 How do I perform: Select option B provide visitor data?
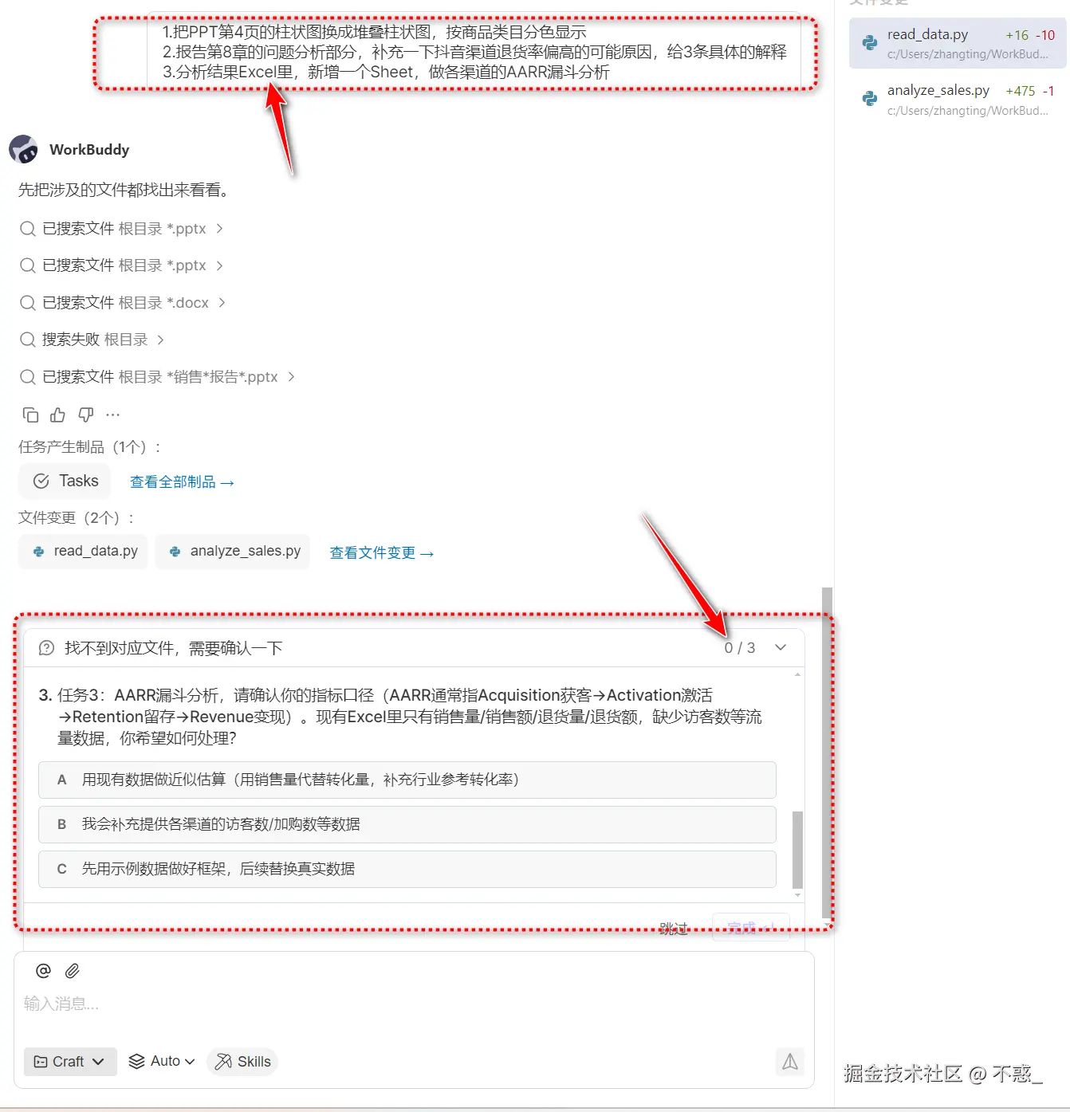point(407,824)
